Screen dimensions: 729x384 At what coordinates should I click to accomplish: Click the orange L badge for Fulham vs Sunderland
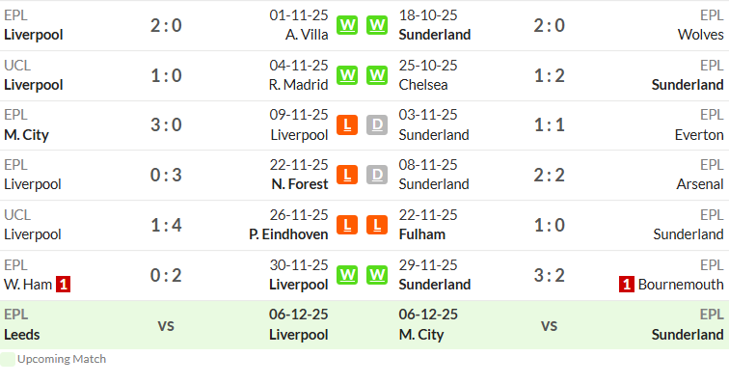pos(377,225)
